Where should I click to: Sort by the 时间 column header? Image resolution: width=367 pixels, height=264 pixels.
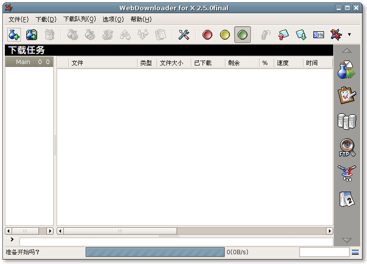coord(318,63)
